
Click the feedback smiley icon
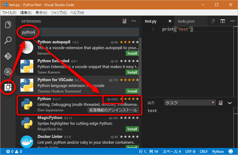pyautogui.click(x=231, y=151)
